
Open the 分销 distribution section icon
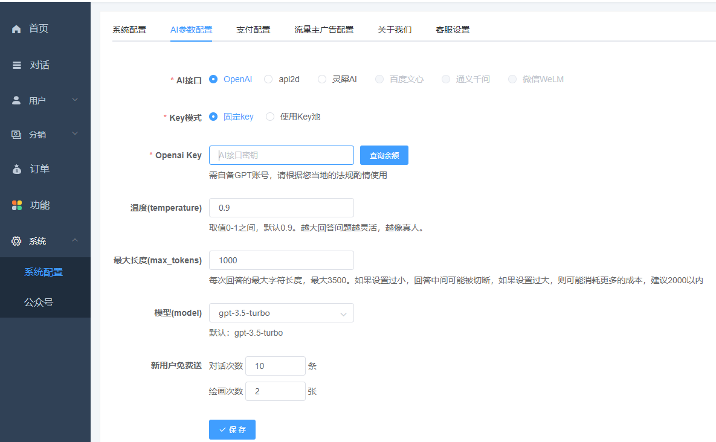tap(16, 134)
